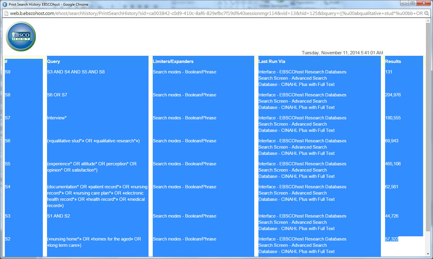The height and width of the screenshot is (259, 433).
Task: Click the Limiters/Expanders column header
Action: 173,61
